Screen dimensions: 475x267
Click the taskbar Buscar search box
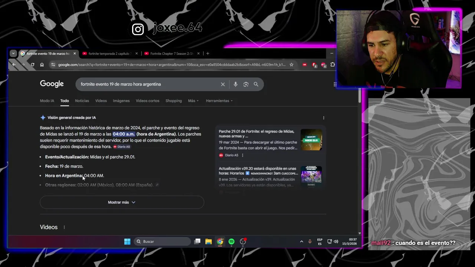pyautogui.click(x=163, y=241)
